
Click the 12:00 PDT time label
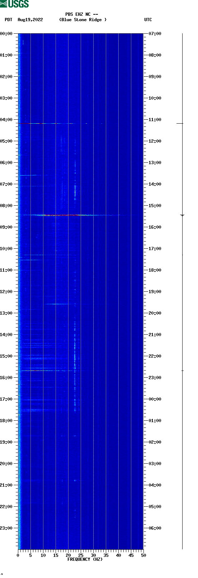tap(6, 292)
